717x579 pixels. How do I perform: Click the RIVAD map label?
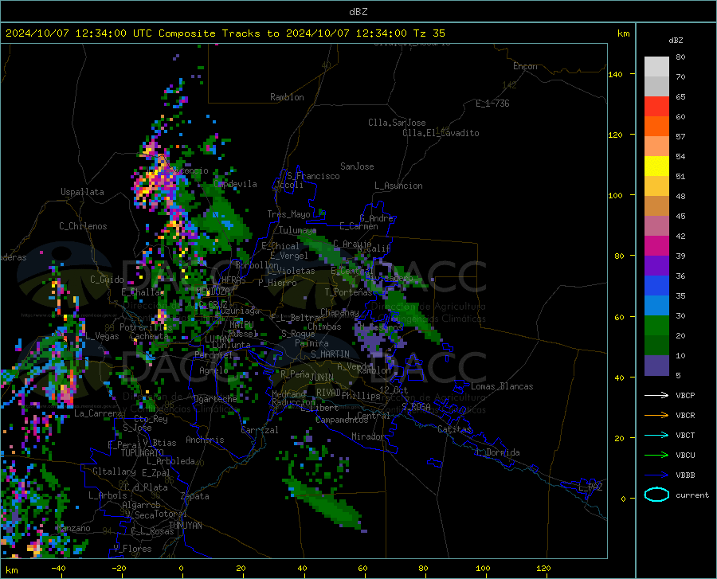coord(328,393)
